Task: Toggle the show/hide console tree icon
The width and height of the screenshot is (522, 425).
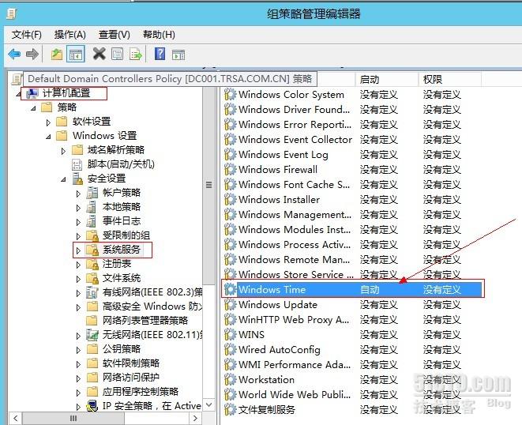Action: [76, 55]
